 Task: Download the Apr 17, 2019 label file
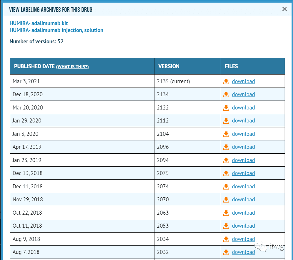[243, 147]
